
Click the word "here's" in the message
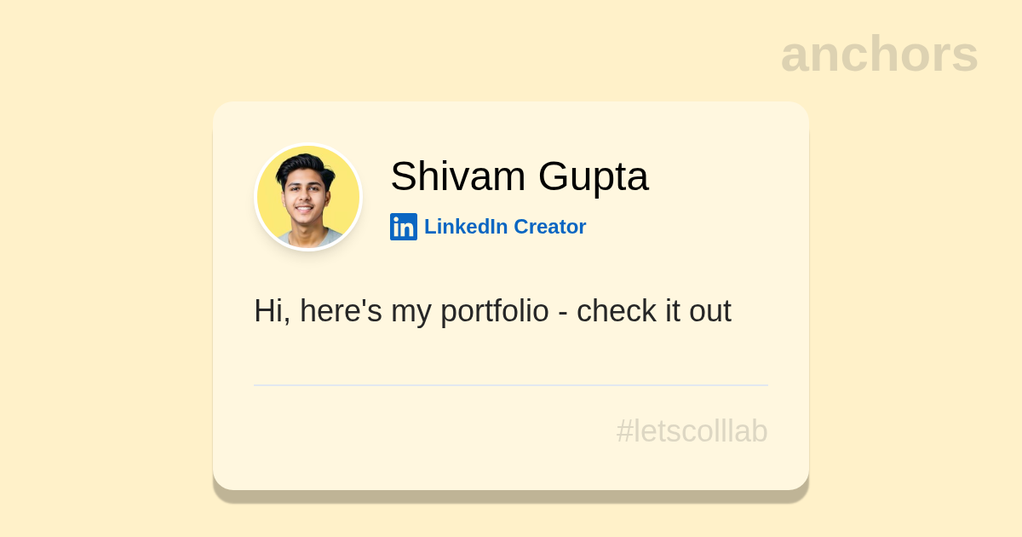tap(341, 311)
